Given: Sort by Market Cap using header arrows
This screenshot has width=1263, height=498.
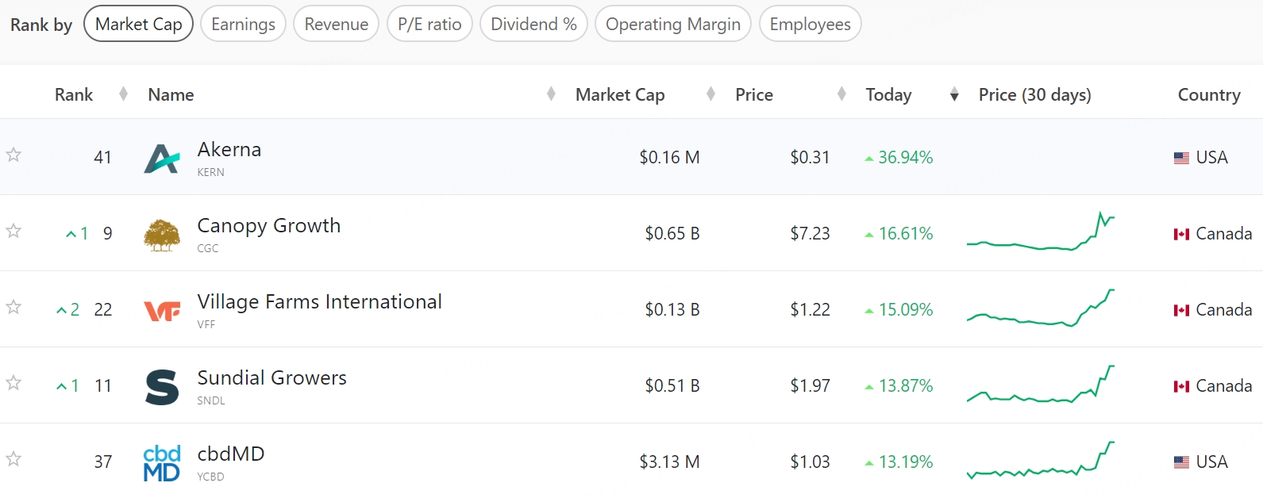Looking at the screenshot, I should (x=710, y=94).
